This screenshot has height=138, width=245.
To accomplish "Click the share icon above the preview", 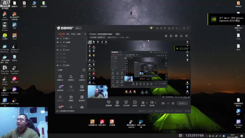I will pyautogui.click(x=187, y=36).
